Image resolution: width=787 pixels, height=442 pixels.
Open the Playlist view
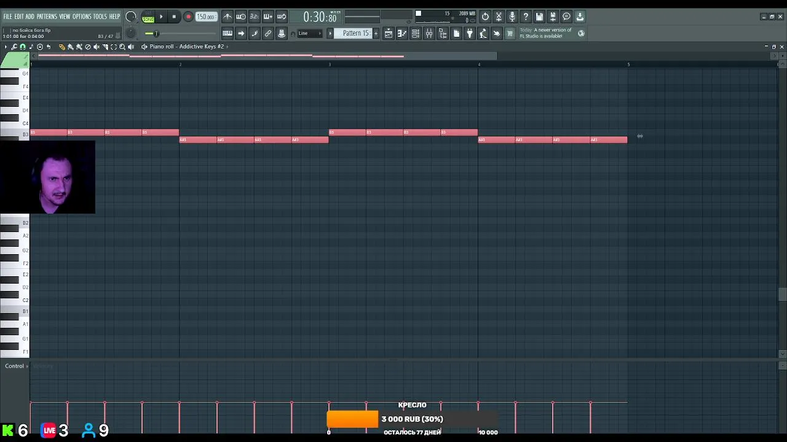(x=388, y=33)
